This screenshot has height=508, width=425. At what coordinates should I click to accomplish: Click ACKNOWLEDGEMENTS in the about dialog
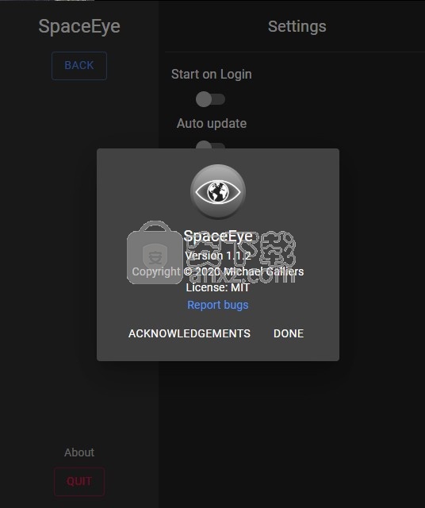pos(190,333)
